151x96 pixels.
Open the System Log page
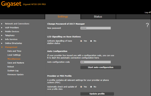coord(13,71)
